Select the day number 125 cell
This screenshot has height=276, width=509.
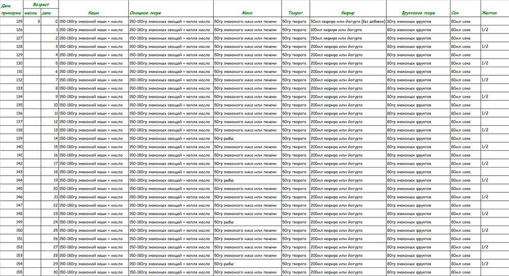11,21
